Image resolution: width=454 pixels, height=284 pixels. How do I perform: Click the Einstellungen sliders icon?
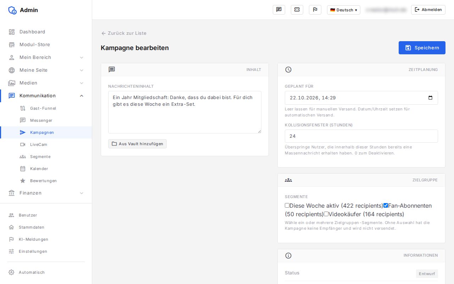11,251
